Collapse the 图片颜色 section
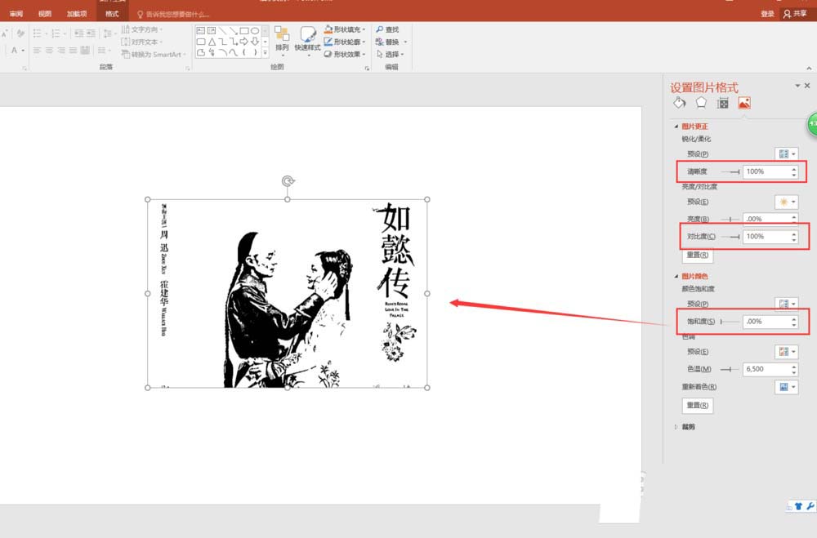The height and width of the screenshot is (538, 817). [676, 276]
